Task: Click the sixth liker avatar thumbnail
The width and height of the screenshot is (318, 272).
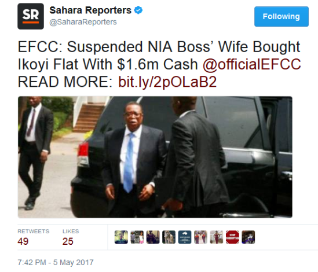Action: (x=200, y=237)
